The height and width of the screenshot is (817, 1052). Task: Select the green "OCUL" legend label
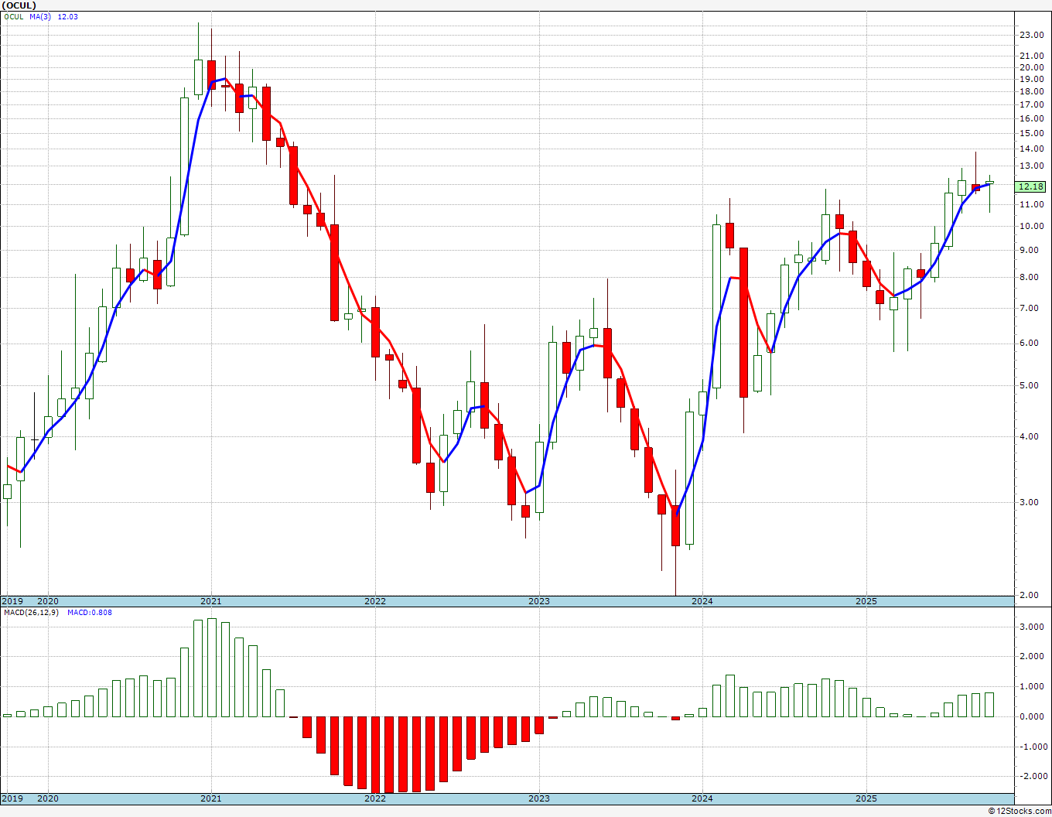tap(14, 16)
